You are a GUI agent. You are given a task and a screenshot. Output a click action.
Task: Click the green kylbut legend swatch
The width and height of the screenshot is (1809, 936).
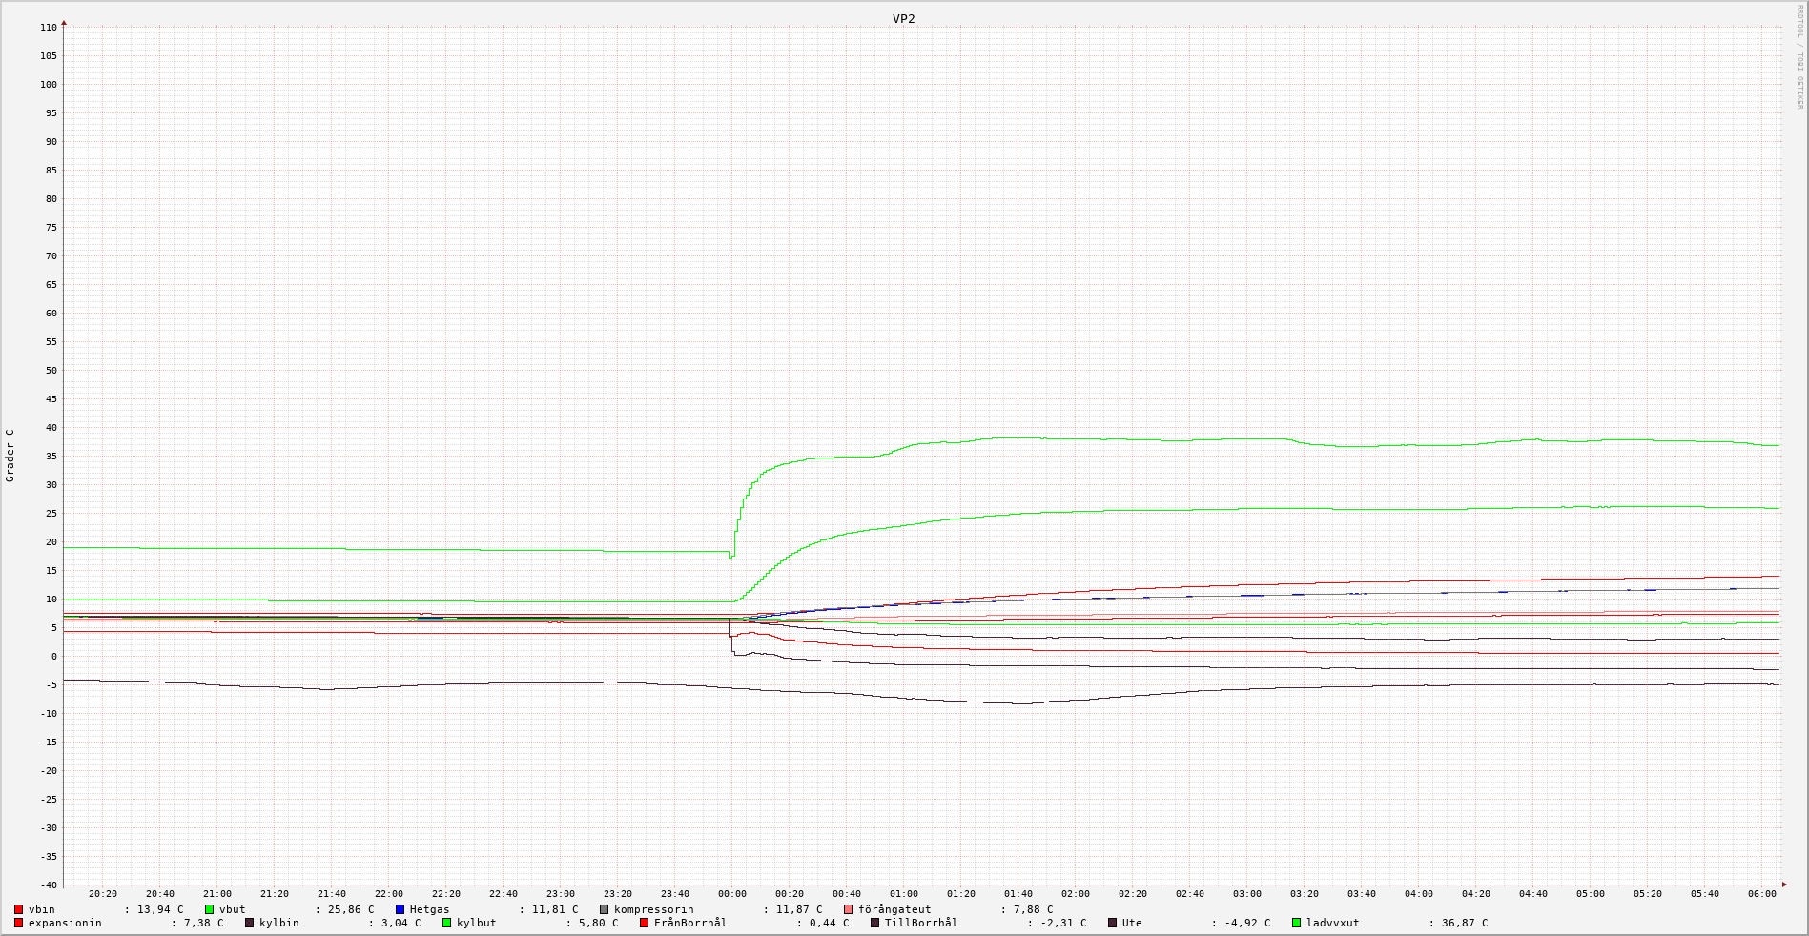coord(447,923)
